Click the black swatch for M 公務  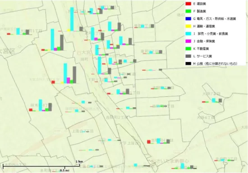tap(188, 64)
